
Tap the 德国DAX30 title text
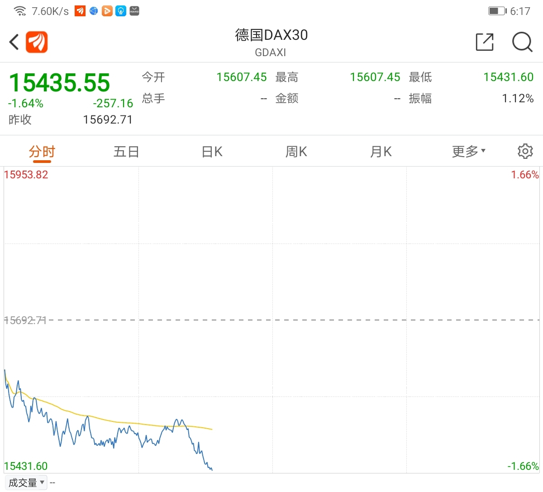[x=271, y=35]
